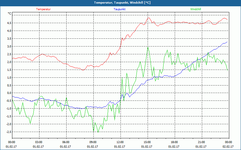Screen dimensions: 241x150
Task: Click the lowest green windchill point after 09:00
Action: (98, 132)
